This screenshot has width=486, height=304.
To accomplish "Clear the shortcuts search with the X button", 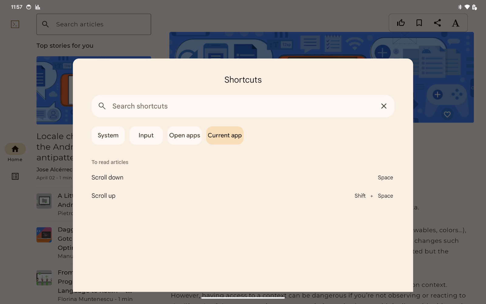I will [x=384, y=106].
